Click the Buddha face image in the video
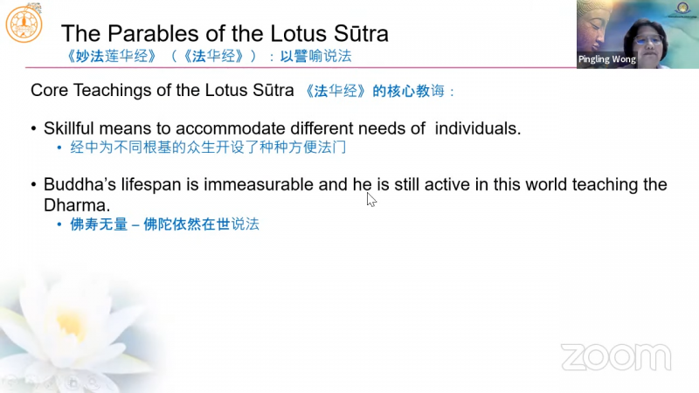 (601, 24)
